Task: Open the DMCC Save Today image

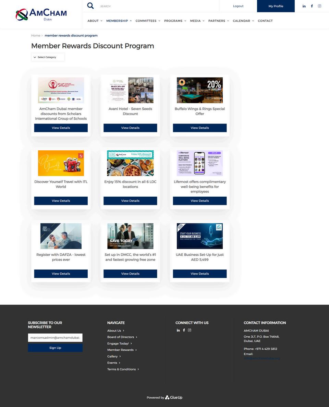Action: point(131,236)
